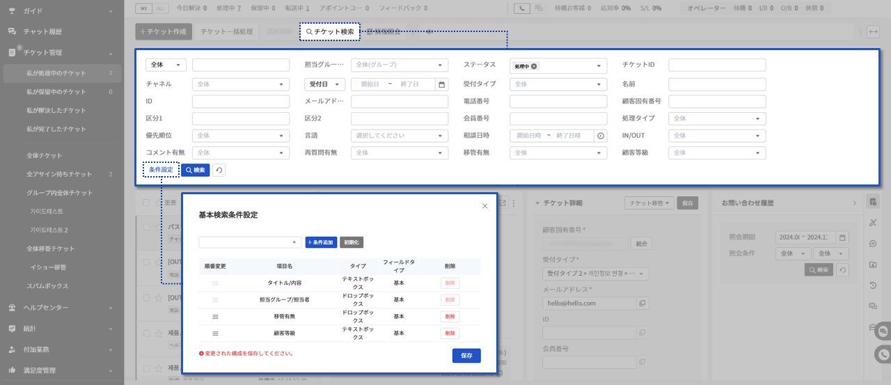Image resolution: width=891 pixels, height=385 pixels.
Task: Click the copy icon beside hello@hello.com
Action: (642, 304)
